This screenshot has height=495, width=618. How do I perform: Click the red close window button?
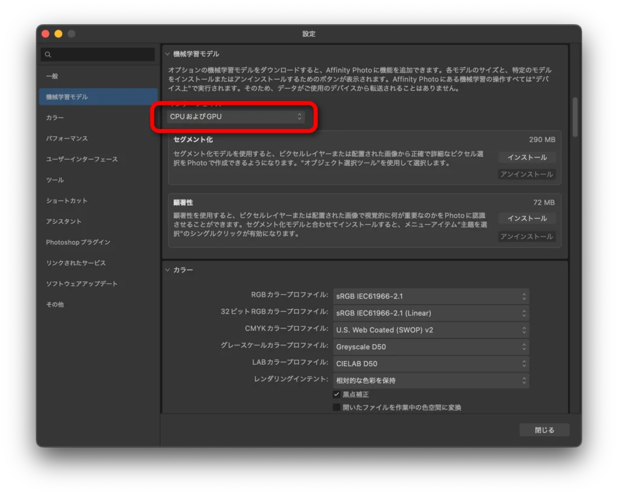(45, 34)
